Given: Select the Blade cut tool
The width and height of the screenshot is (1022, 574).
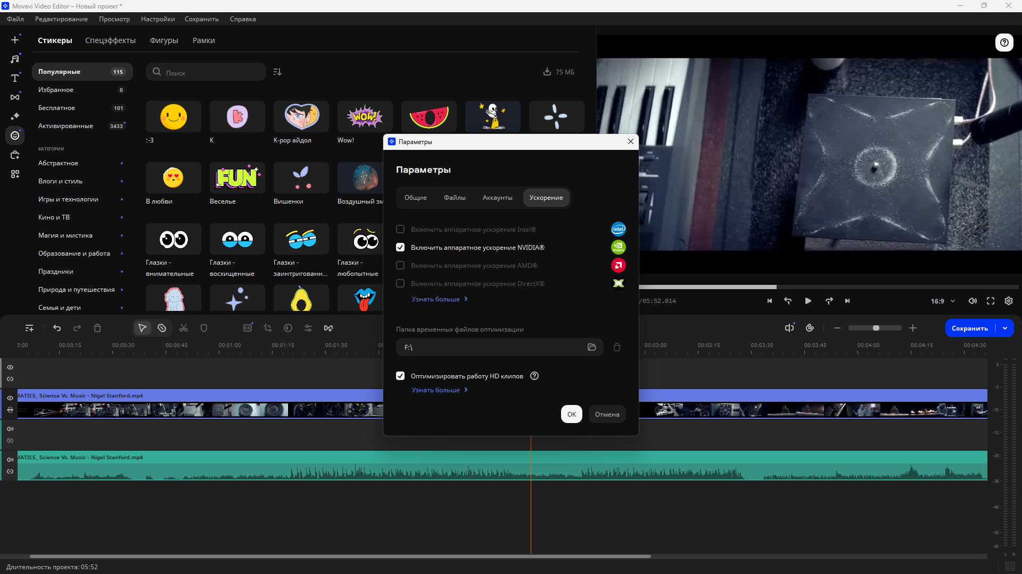Looking at the screenshot, I should [162, 328].
